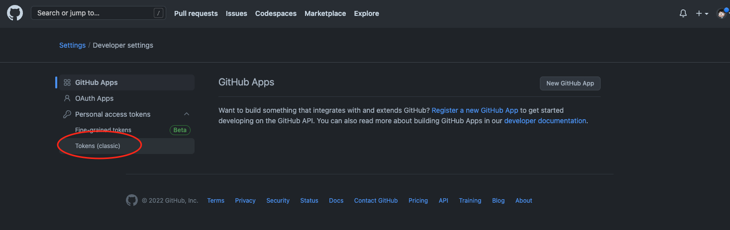Image resolution: width=730 pixels, height=230 pixels.
Task: Click Contact GitHub in the footer
Action: (376, 201)
